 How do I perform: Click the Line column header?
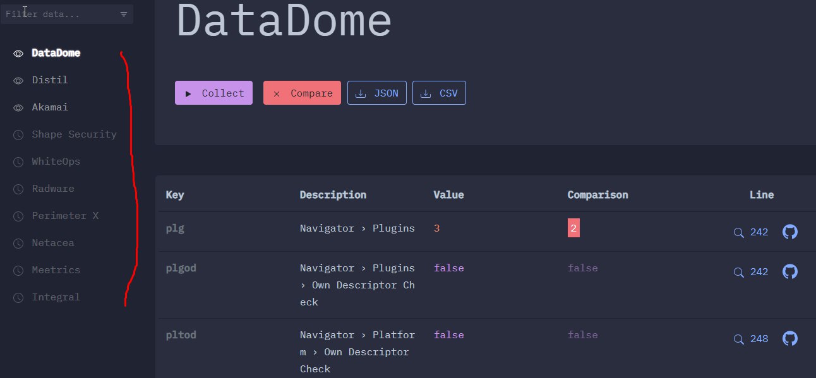click(x=762, y=194)
